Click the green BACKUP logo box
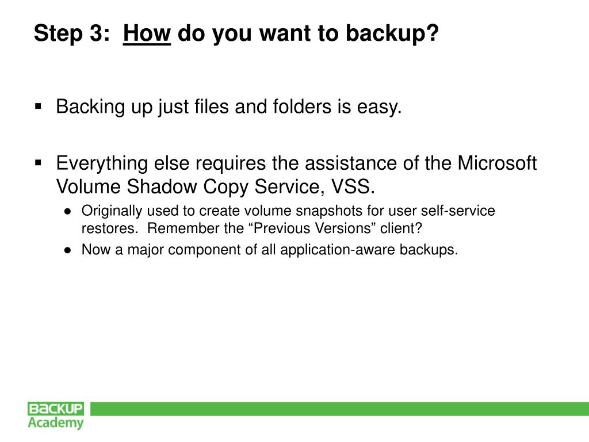The image size is (589, 442). tap(56, 409)
